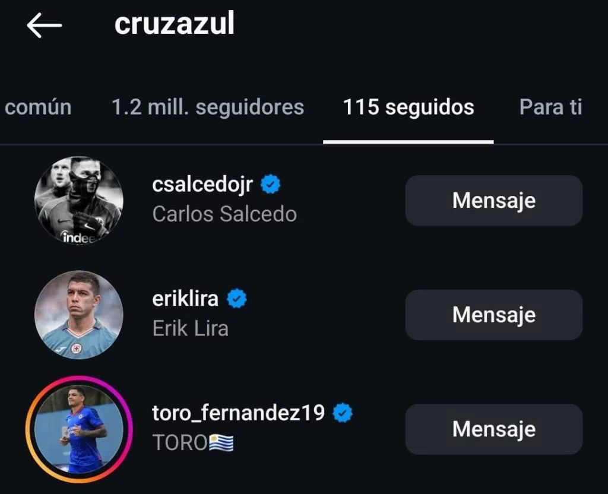Click toro_fernandez19's blue verification badge
The width and height of the screenshot is (608, 494).
[x=341, y=412]
